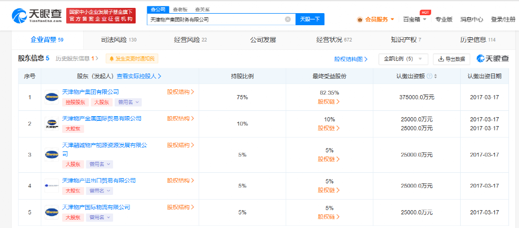Expand 曾用名 for 天津物产国际物流有限公司
Viewport: 519px width, 228px height.
click(x=99, y=217)
